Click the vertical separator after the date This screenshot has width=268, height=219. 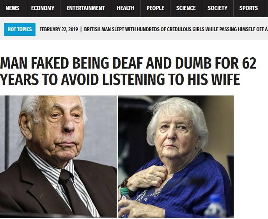[x=81, y=29]
